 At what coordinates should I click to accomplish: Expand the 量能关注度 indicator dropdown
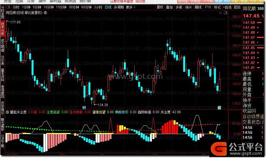point(7,112)
